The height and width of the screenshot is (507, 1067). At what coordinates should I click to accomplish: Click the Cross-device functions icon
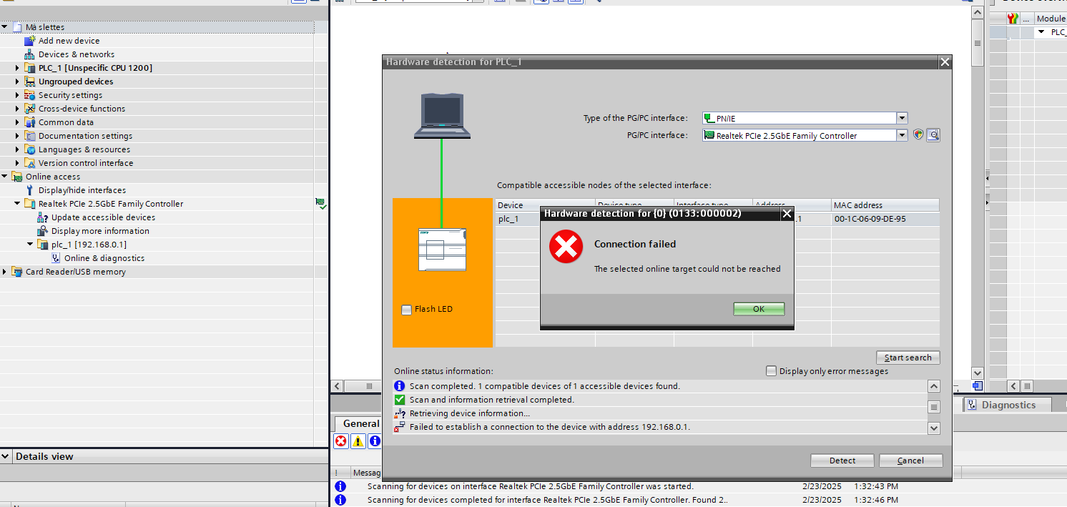coord(29,109)
